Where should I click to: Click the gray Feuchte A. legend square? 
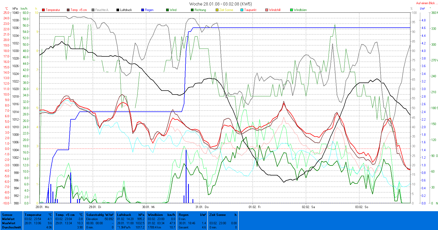[93, 10]
